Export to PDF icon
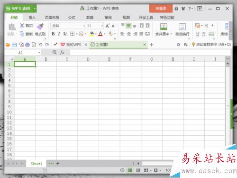Image resolution: width=237 pixels, height=178 pixels. coord(21,45)
